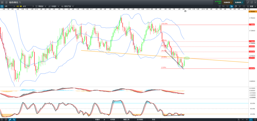This screenshot has width=257, height=121.
Task: Click the tag-shaped label icon
Action: pos(244,6)
